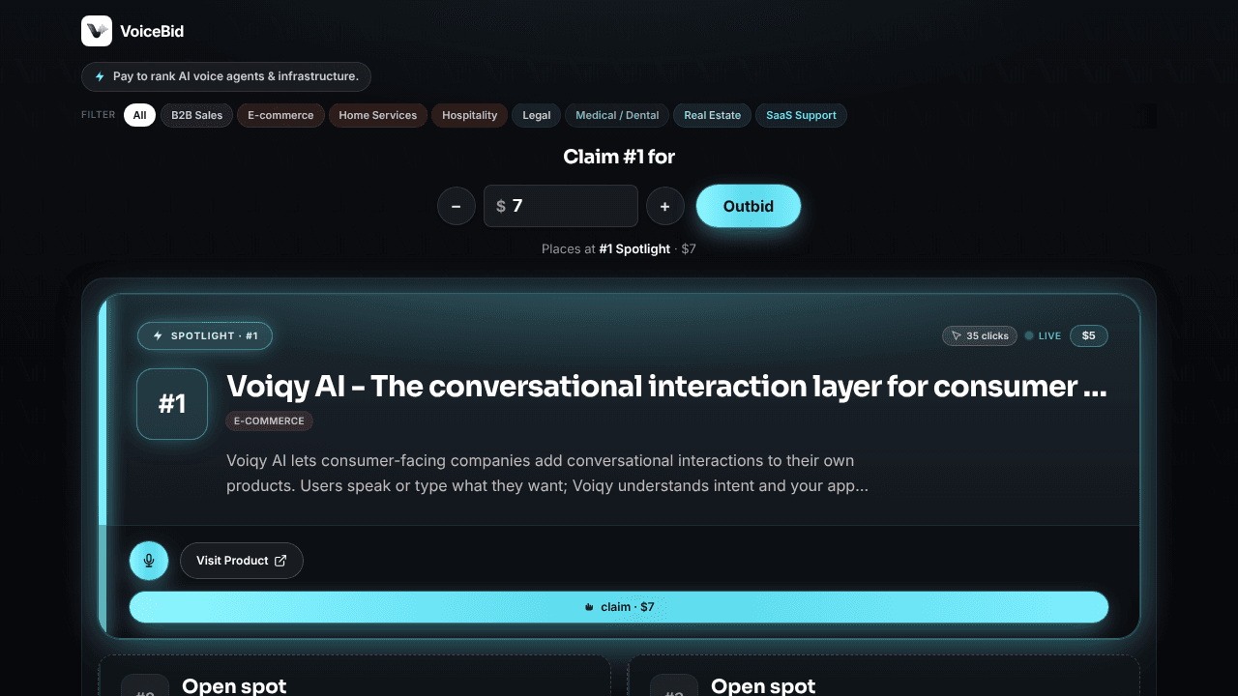Screen dimensions: 1238x696
Task: Click the external link icon on Visit Product
Action: [280, 561]
